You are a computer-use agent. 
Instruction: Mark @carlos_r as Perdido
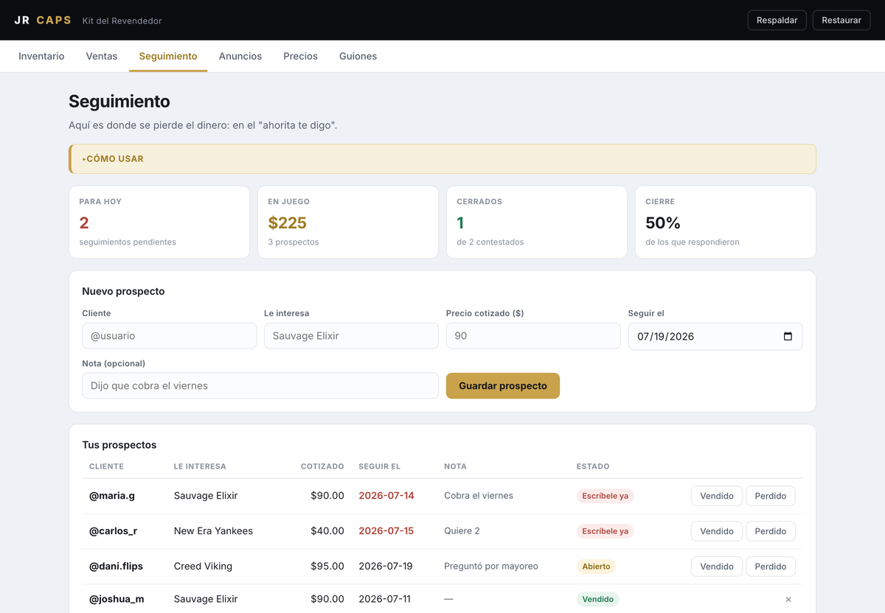(771, 531)
